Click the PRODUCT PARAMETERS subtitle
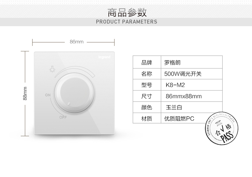Image resolution: width=252 pixels, height=177 pixels. pos(127,22)
